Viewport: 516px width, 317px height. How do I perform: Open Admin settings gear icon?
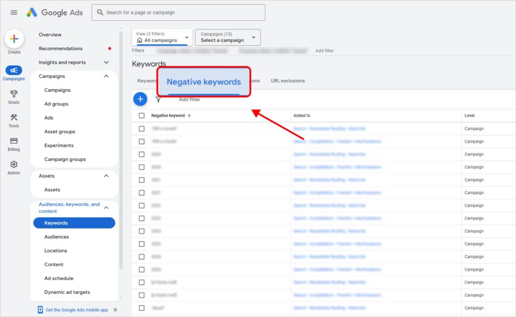[x=14, y=165]
